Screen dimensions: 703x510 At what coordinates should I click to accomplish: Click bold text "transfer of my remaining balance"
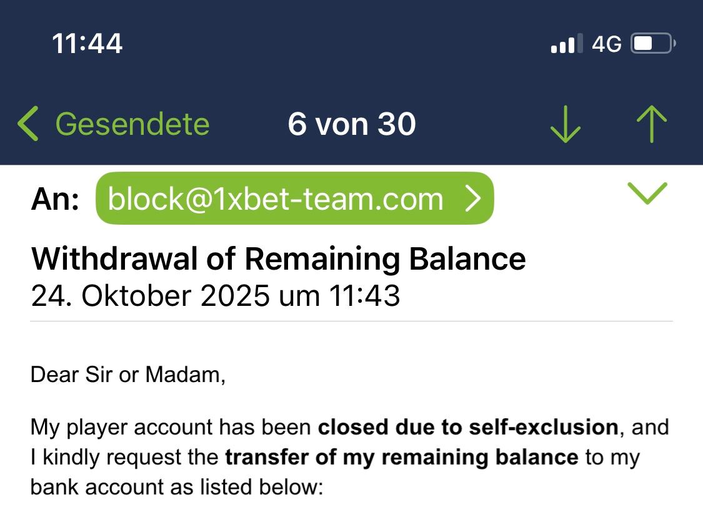click(x=401, y=457)
